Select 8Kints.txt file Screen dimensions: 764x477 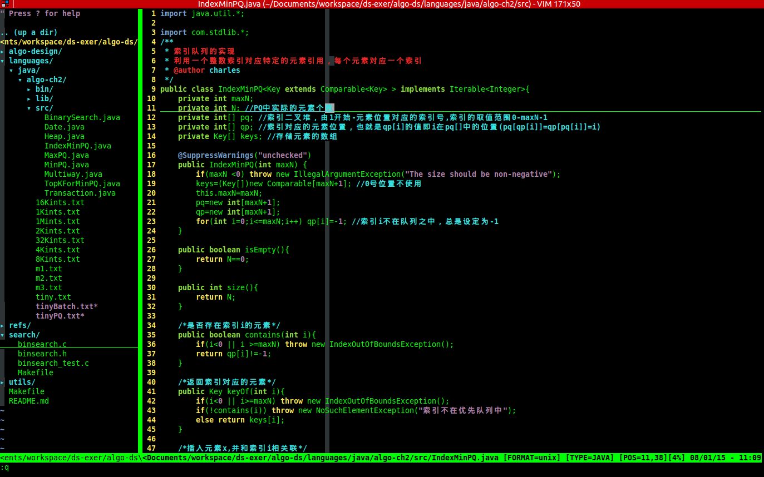pyautogui.click(x=57, y=260)
